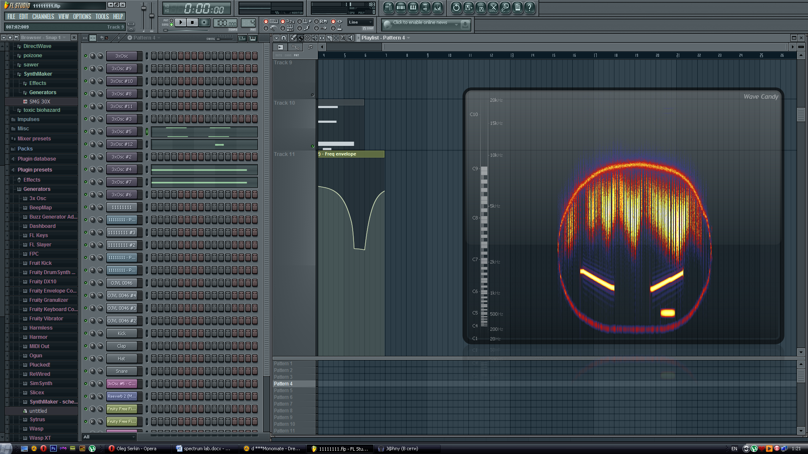This screenshot has height=454, width=808.
Task: Click 'Click to enable online news' panel
Action: (x=426, y=25)
